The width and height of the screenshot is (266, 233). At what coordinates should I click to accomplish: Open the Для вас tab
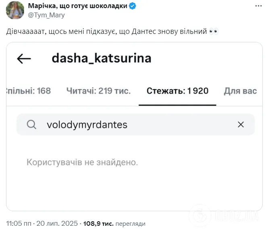coord(240,91)
